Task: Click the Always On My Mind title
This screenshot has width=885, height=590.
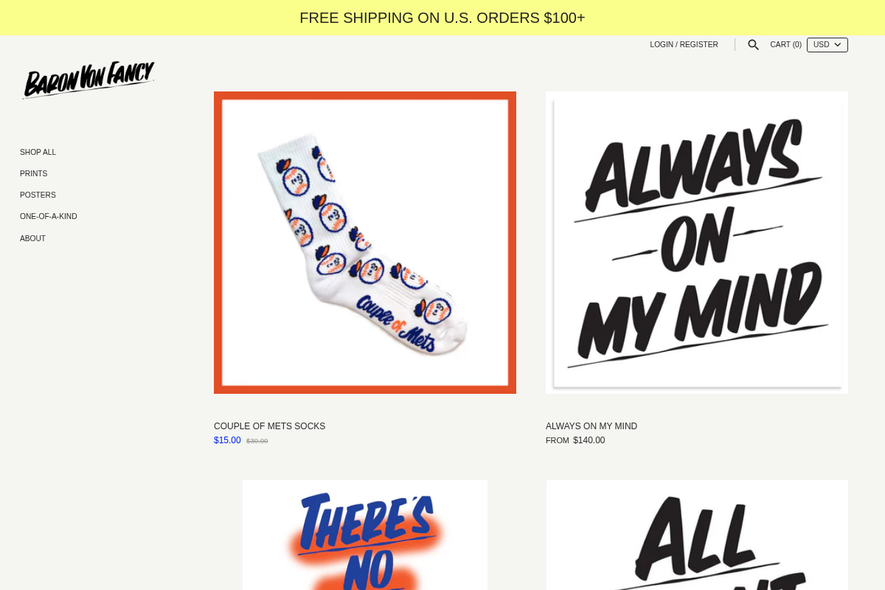Action: coord(591,426)
